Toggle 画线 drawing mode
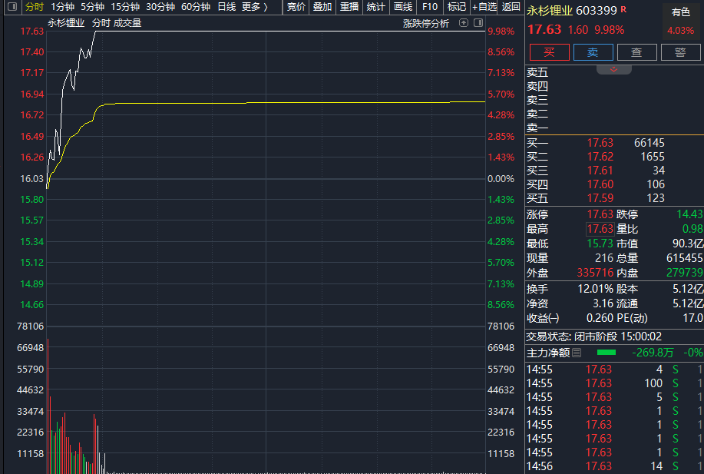 pos(403,7)
